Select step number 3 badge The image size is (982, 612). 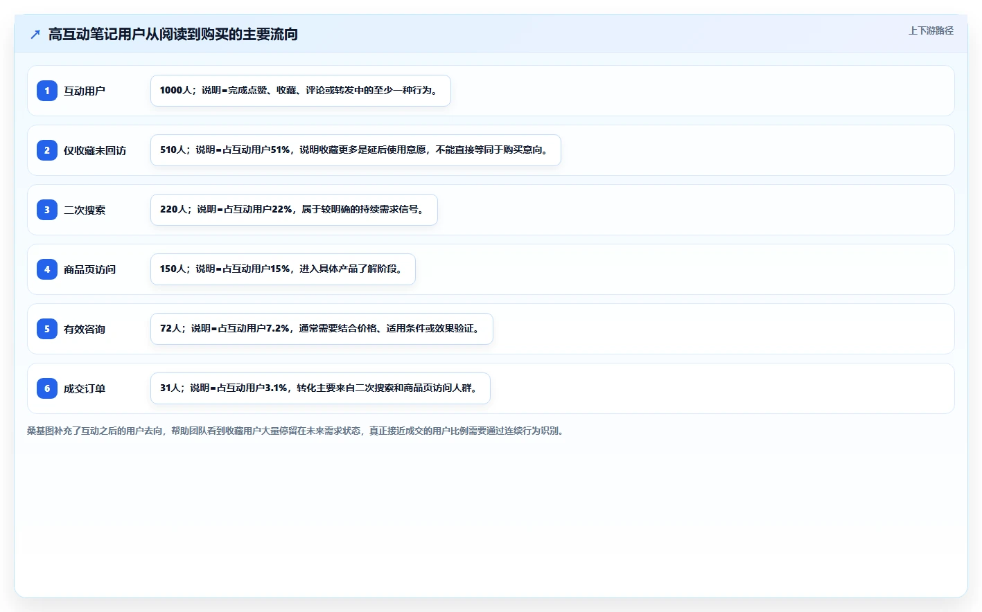click(x=47, y=210)
